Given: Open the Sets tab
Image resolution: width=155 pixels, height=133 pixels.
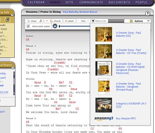Looking at the screenshot, I should 69,2.
